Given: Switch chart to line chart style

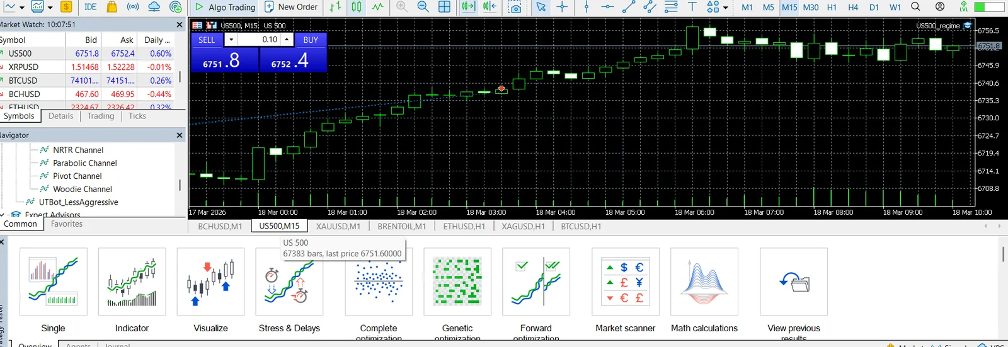Looking at the screenshot, I should coord(377,7).
